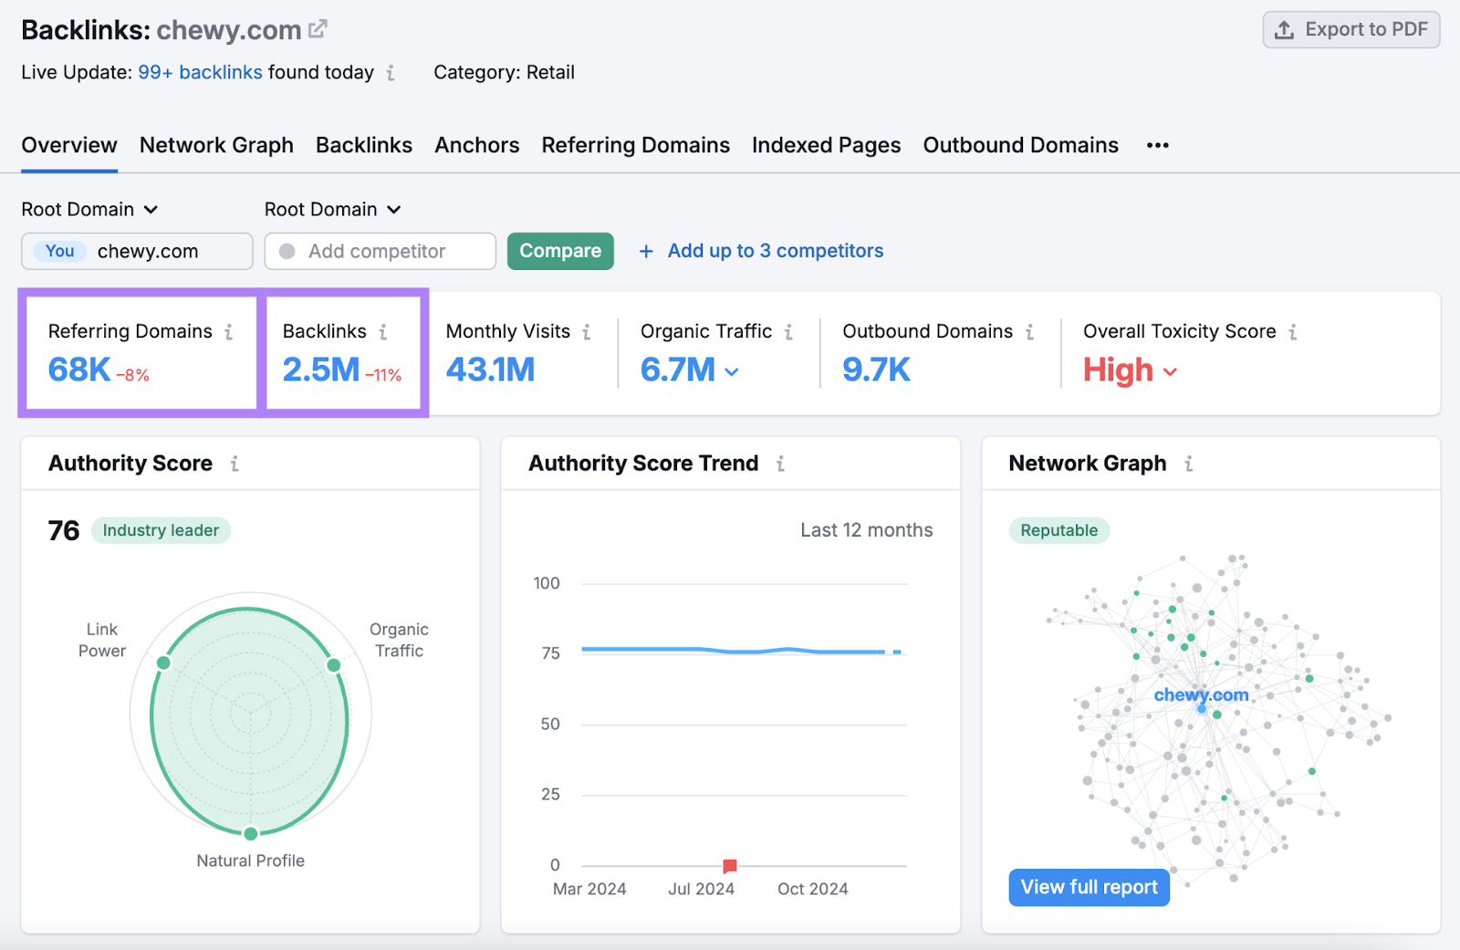This screenshot has width=1460, height=950.
Task: Switch to the Anchors tab
Action: [476, 144]
